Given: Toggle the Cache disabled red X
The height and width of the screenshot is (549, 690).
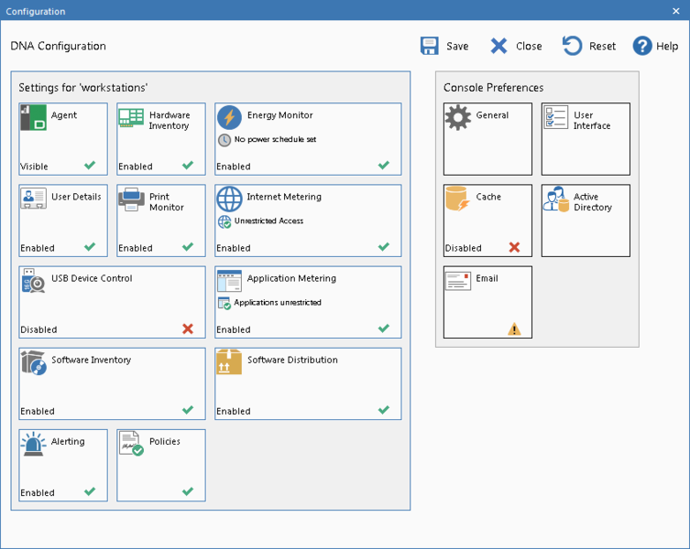Looking at the screenshot, I should (514, 247).
